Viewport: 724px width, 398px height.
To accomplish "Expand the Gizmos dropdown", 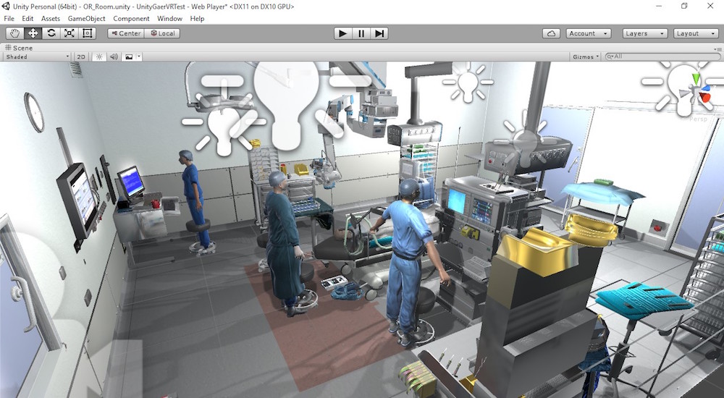I will pyautogui.click(x=585, y=56).
